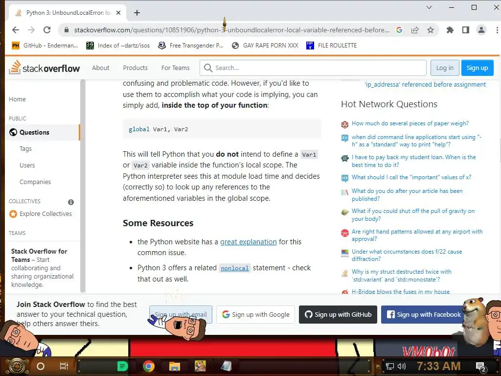Open the About menu item
This screenshot has width=501, height=376.
pyautogui.click(x=101, y=68)
